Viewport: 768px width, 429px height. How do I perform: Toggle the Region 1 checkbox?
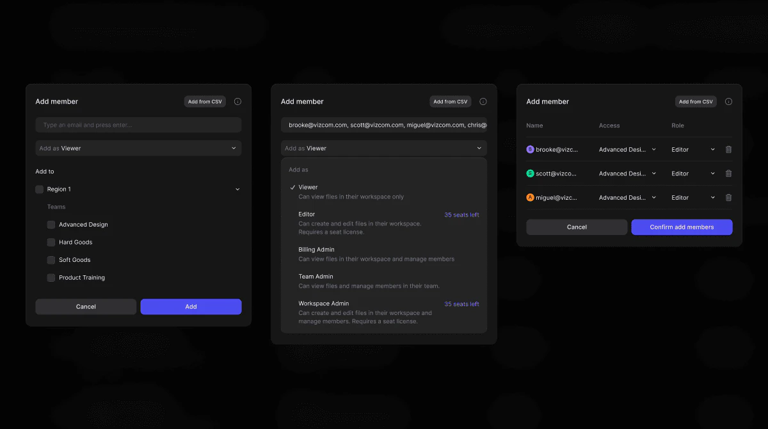pyautogui.click(x=40, y=190)
